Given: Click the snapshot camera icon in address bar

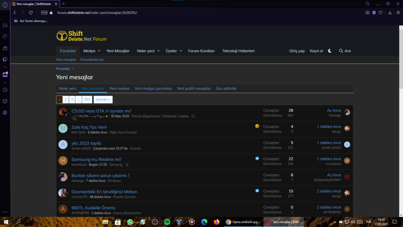Looking at the screenshot, I should point(367,13).
